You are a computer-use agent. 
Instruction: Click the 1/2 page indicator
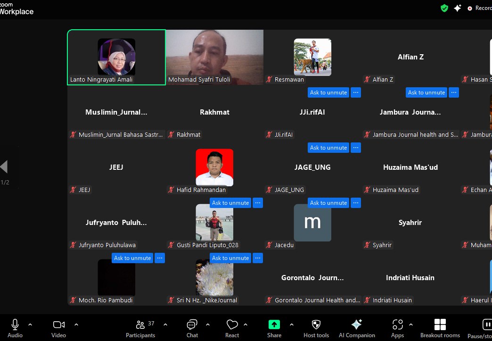5,182
